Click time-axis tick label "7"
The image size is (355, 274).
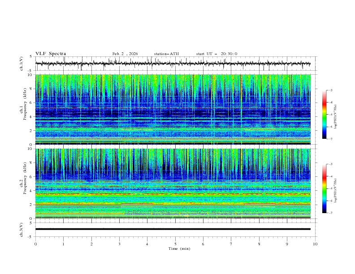231,244
